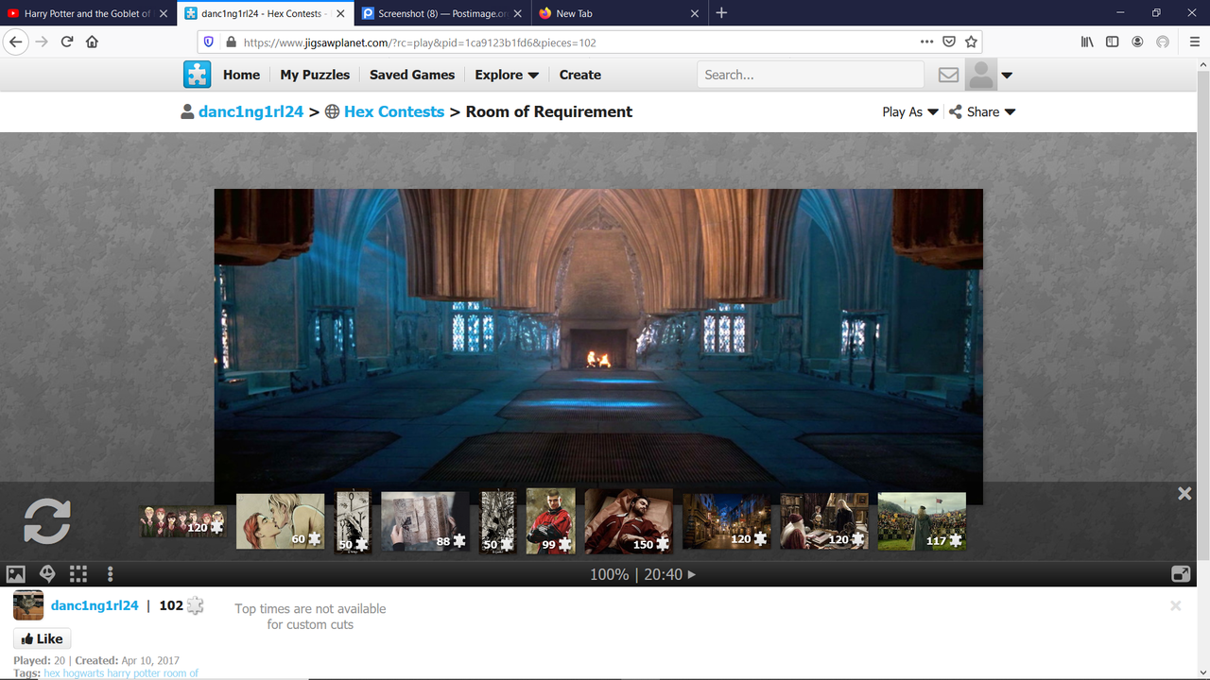
Task: Open the user avatar menu
Action: pos(989,75)
